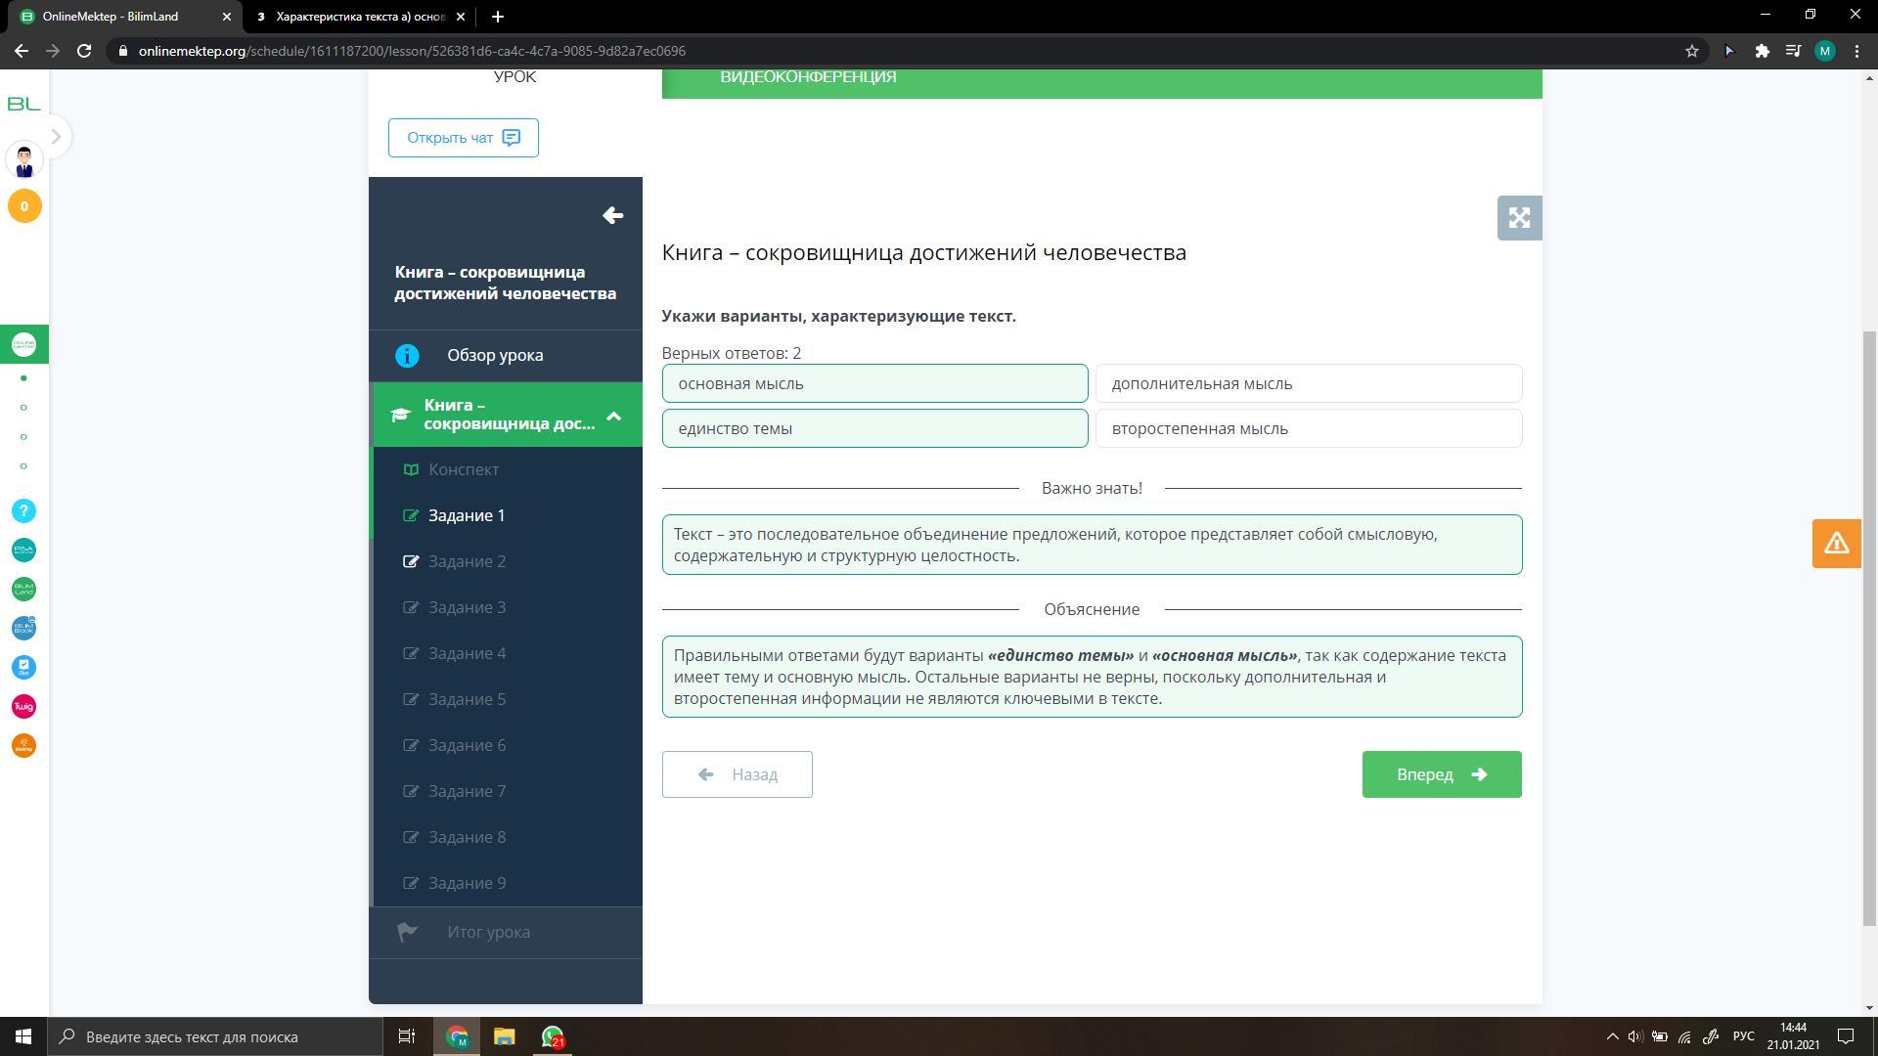Click the Открыть чат button

[x=463, y=138]
